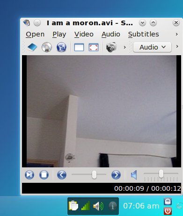Open the clipboard tray icon
The image size is (183, 216).
73,206
